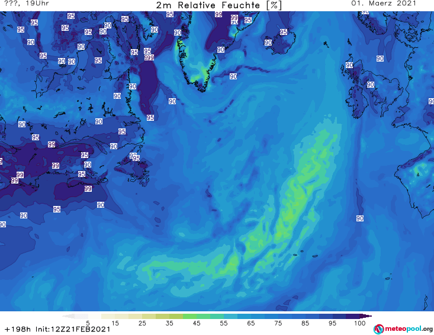Open the meteopool.org logo link
The width and height of the screenshot is (434, 335).
tap(403, 329)
